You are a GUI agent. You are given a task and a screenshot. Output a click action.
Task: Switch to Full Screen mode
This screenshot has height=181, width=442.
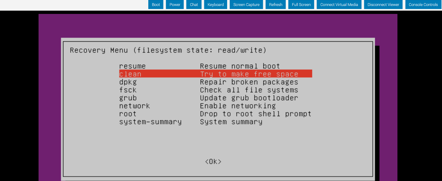pos(301,5)
